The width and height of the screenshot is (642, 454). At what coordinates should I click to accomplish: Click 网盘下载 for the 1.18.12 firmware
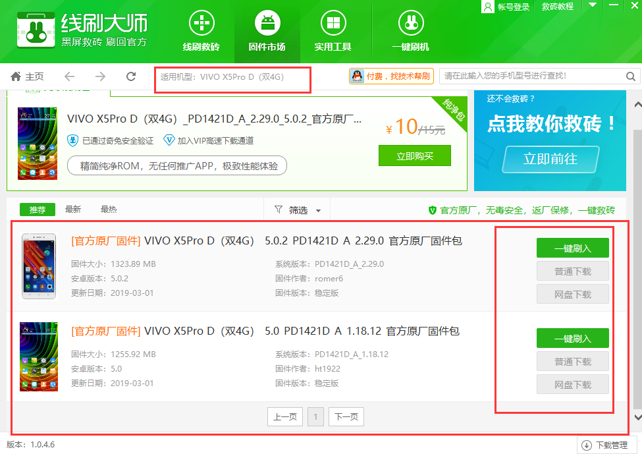coord(572,384)
